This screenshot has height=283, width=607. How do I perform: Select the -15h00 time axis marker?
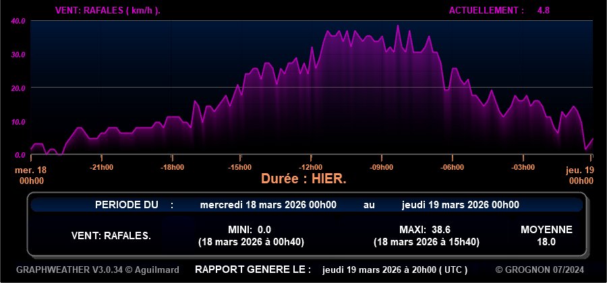point(240,167)
